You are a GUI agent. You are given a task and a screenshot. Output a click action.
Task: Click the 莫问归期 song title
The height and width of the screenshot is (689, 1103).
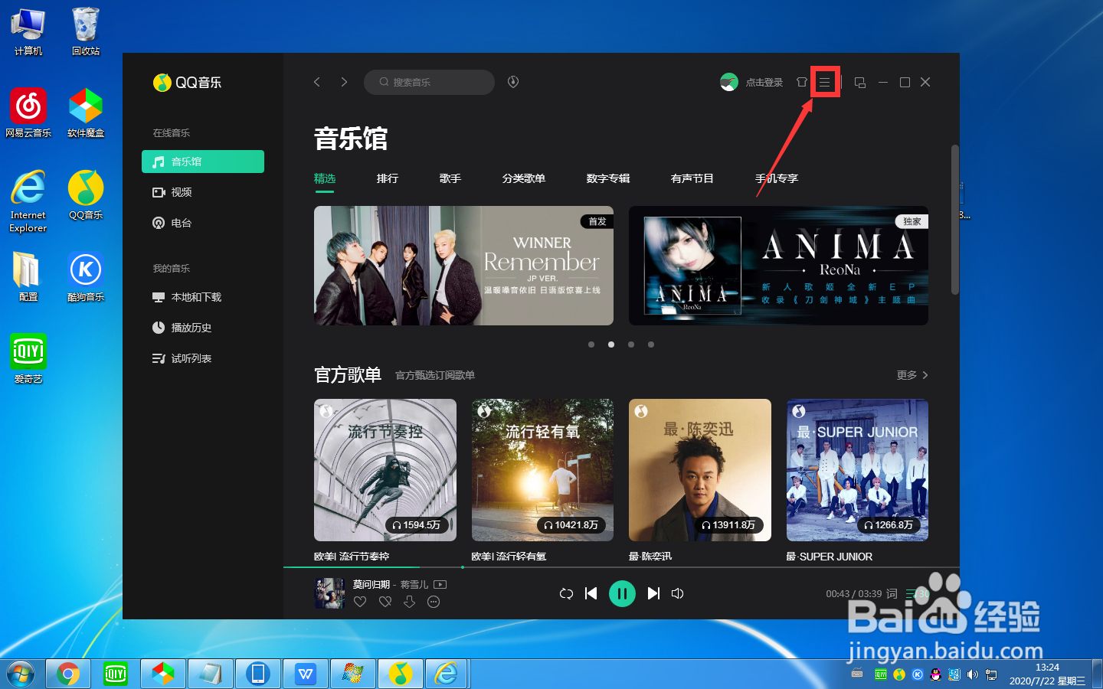click(371, 584)
